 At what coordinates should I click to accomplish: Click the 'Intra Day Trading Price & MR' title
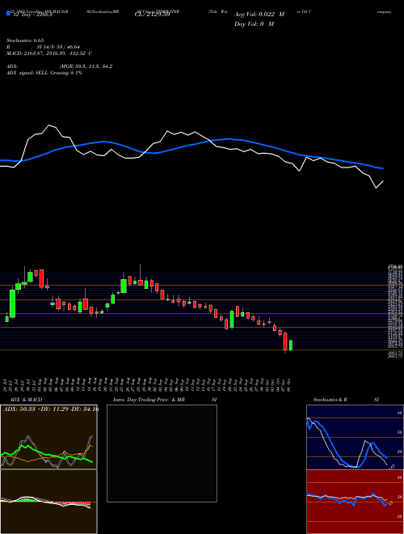click(x=149, y=400)
